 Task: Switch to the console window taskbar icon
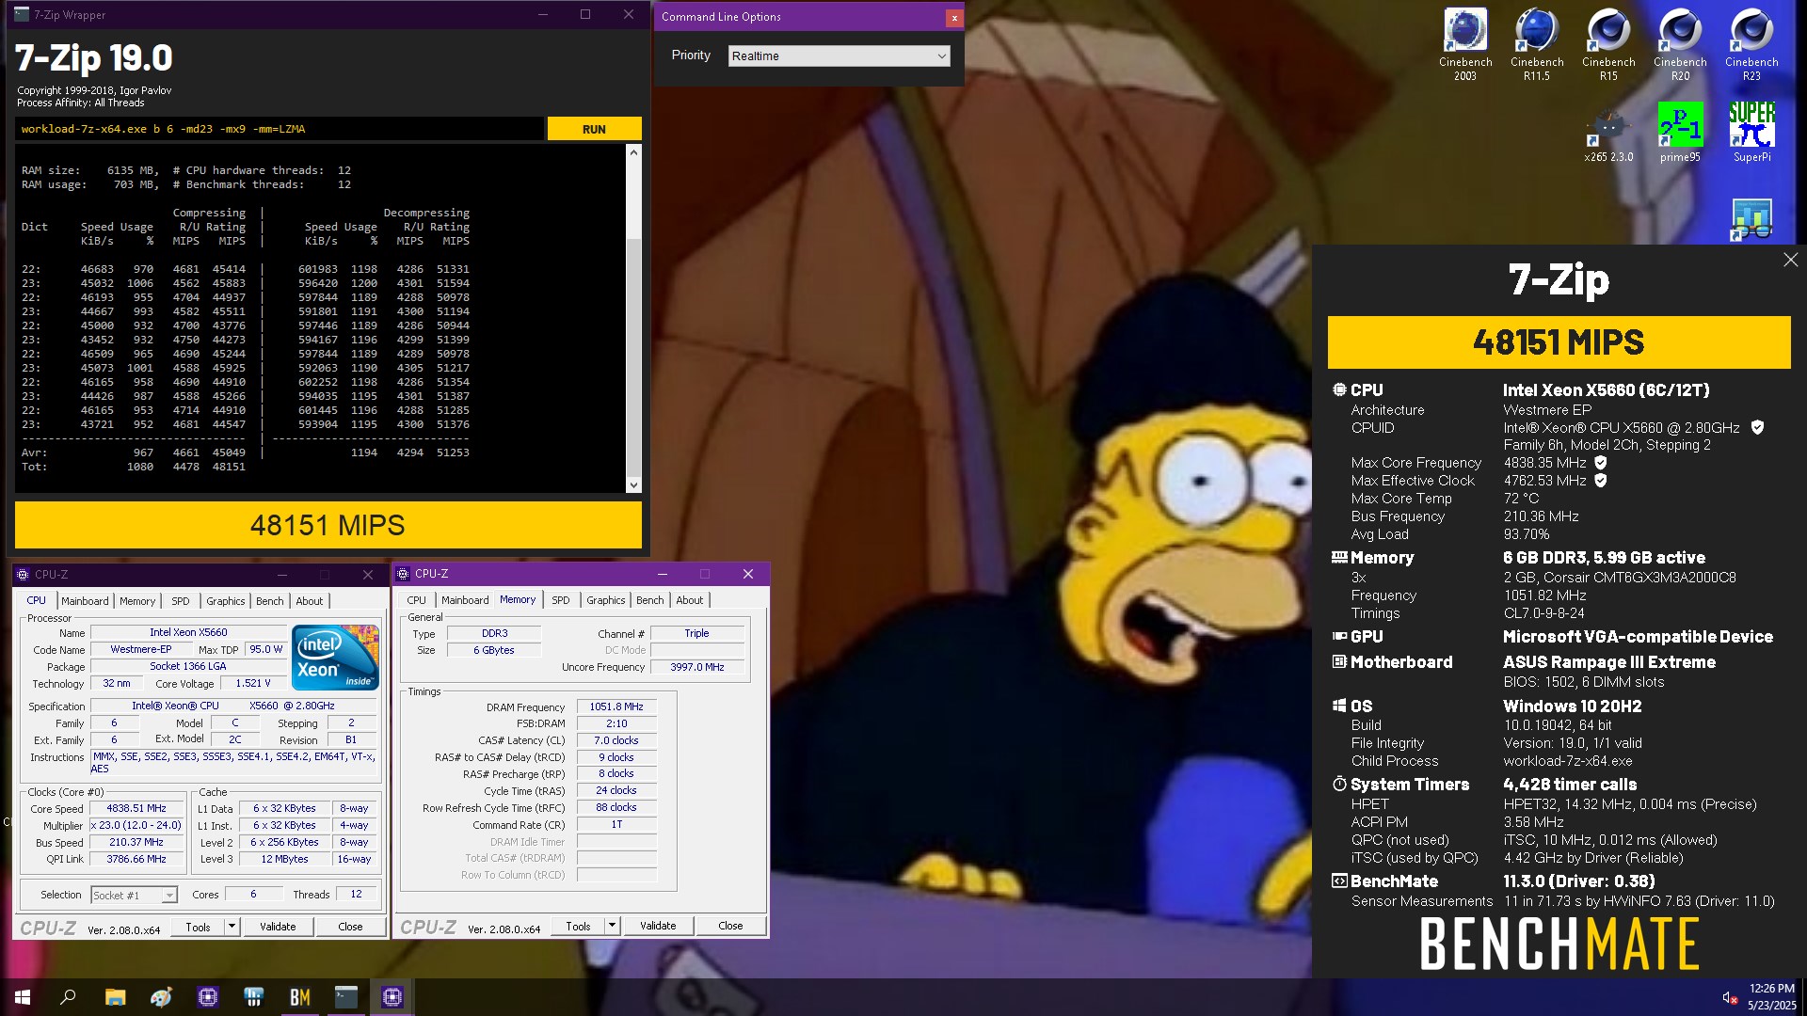click(x=345, y=997)
